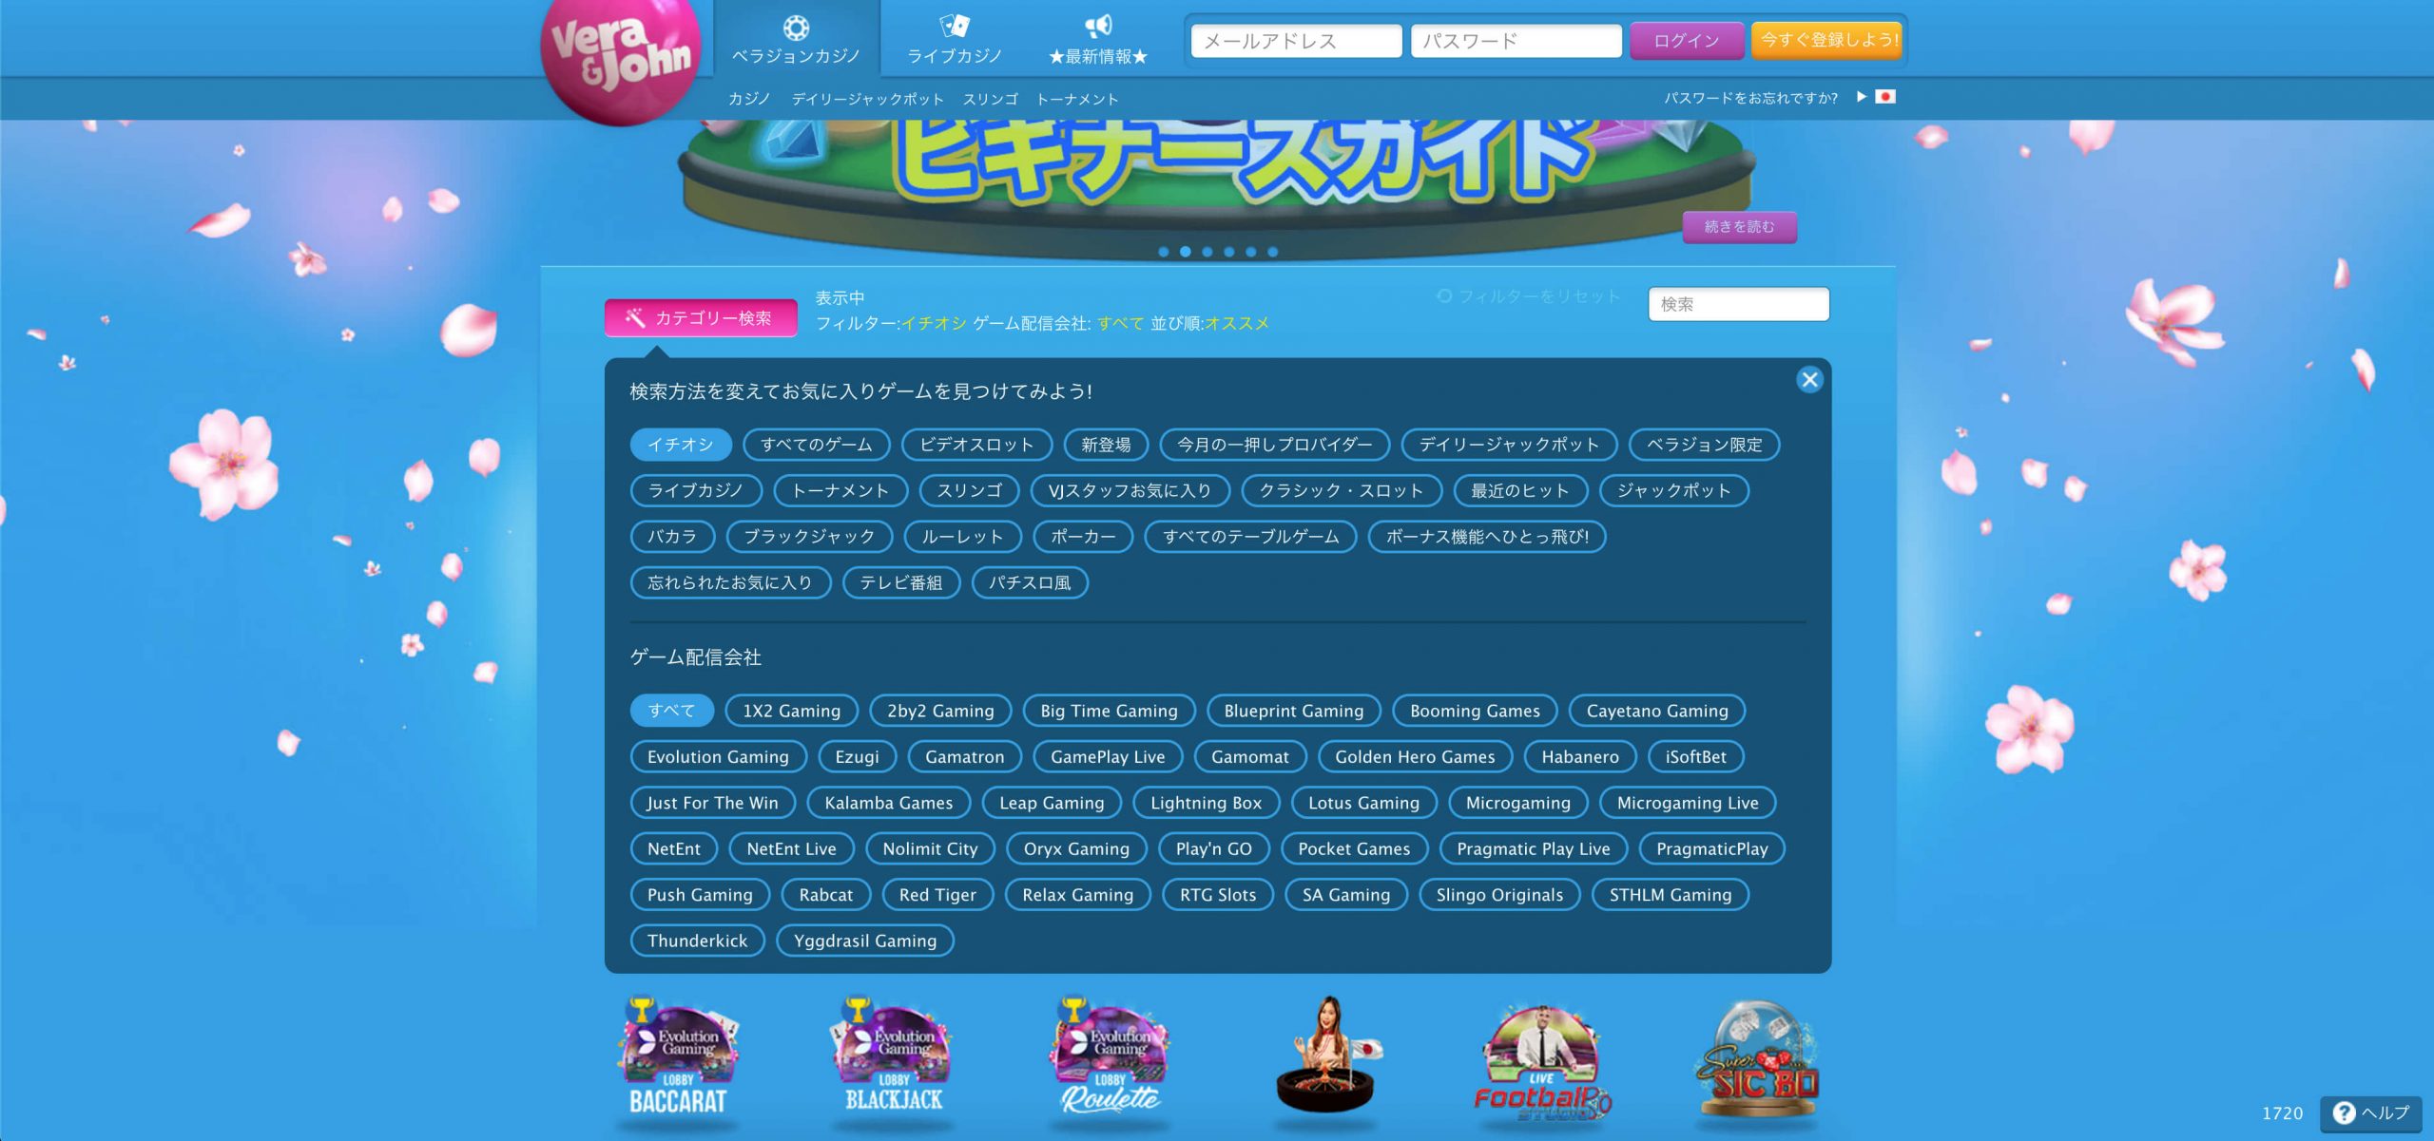
Task: Select the ベラジョン限定 category filter
Action: pyautogui.click(x=1704, y=445)
